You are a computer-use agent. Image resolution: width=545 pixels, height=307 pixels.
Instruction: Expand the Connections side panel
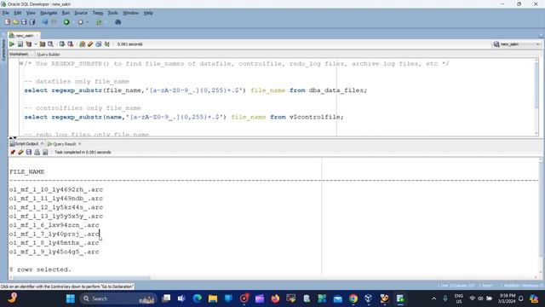3,49
